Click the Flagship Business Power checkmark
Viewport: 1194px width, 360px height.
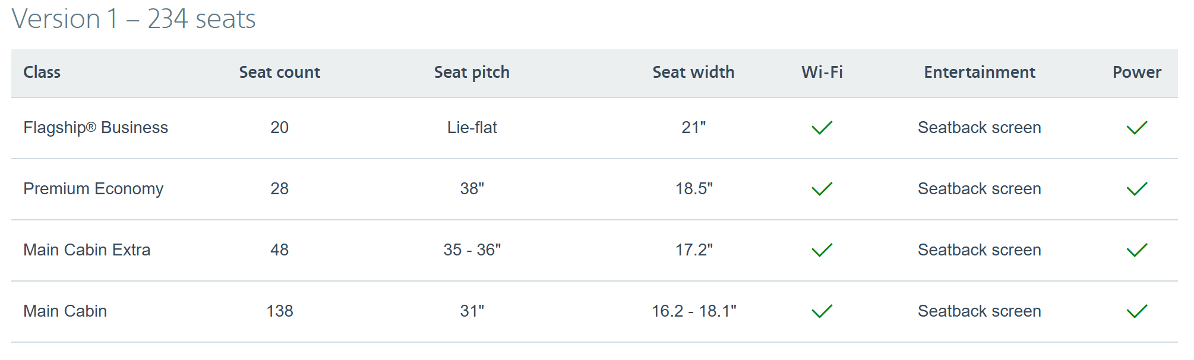click(1137, 128)
